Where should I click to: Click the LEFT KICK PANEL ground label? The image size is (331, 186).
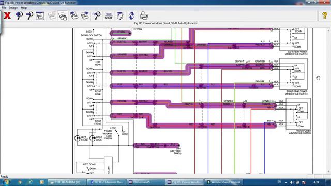tap(176, 152)
